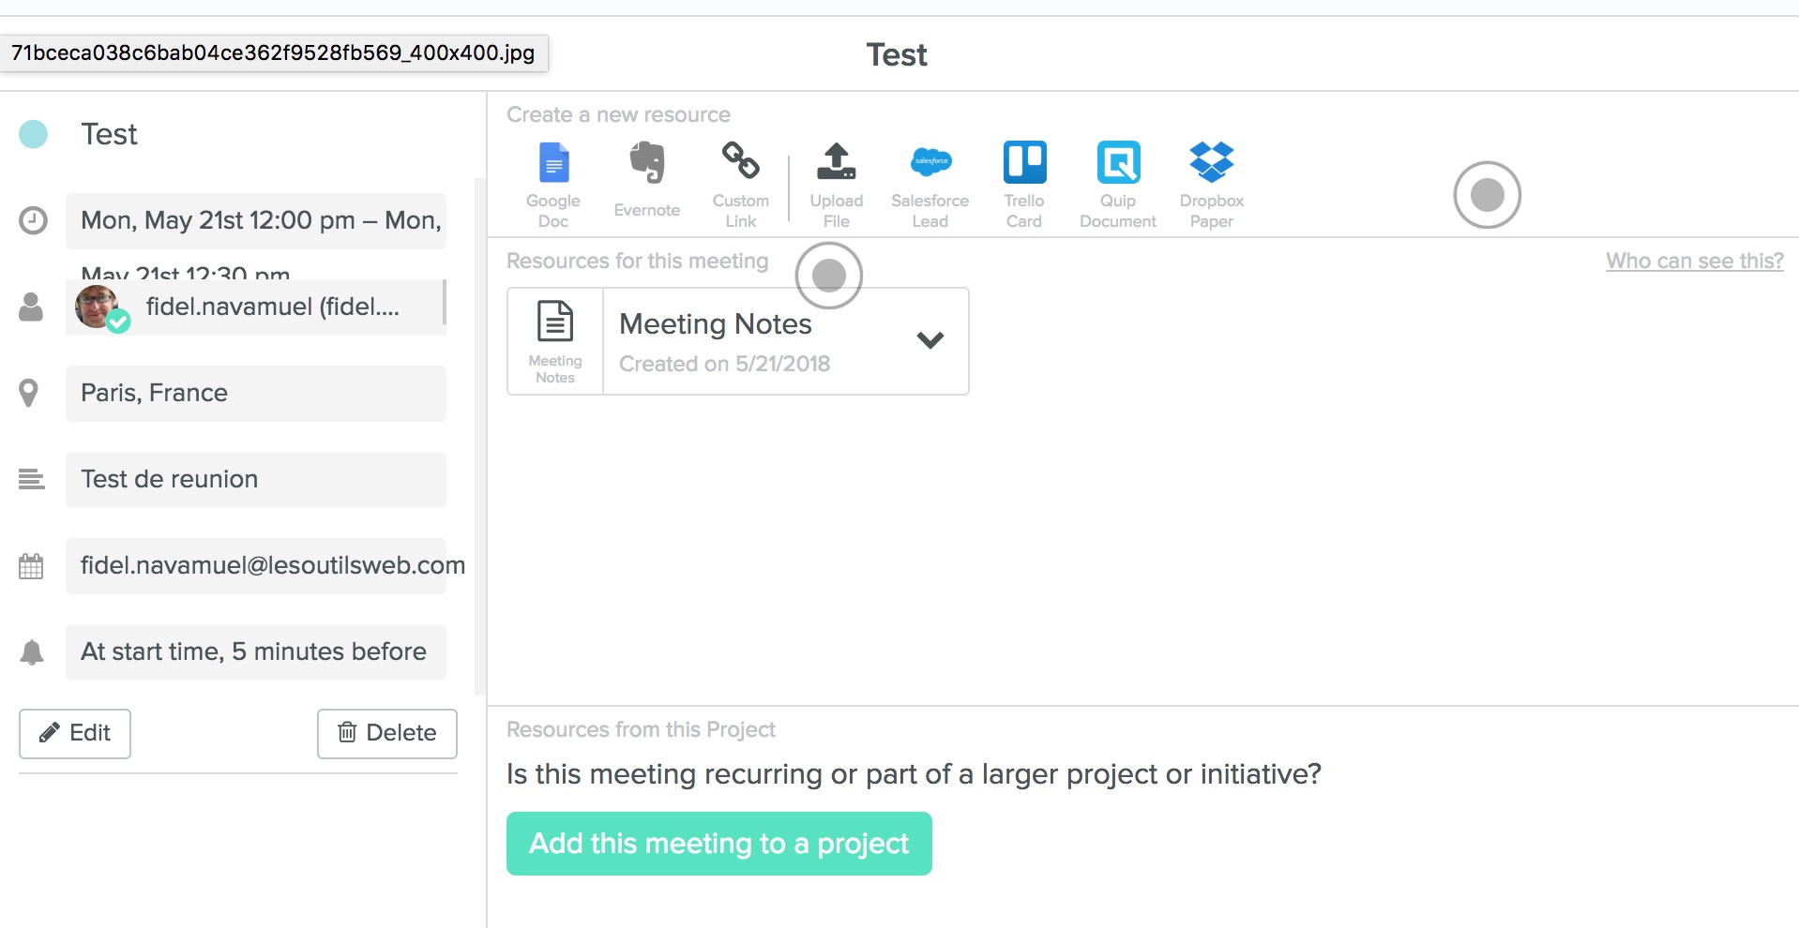
Task: Open the Who can see this? link
Action: click(1692, 261)
